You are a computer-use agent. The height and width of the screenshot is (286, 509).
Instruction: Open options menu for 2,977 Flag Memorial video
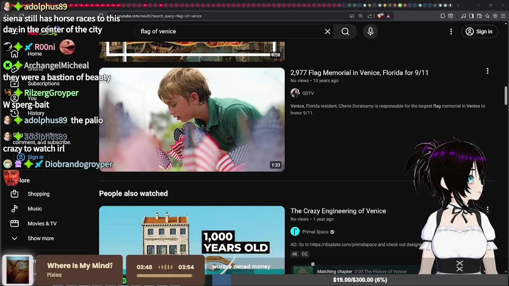click(488, 71)
